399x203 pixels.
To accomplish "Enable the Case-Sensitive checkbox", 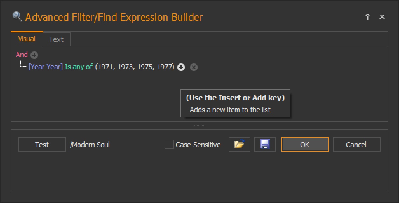I will pyautogui.click(x=169, y=145).
